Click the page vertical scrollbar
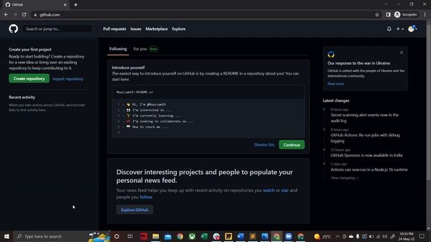The width and height of the screenshot is (431, 242). pos(428,102)
